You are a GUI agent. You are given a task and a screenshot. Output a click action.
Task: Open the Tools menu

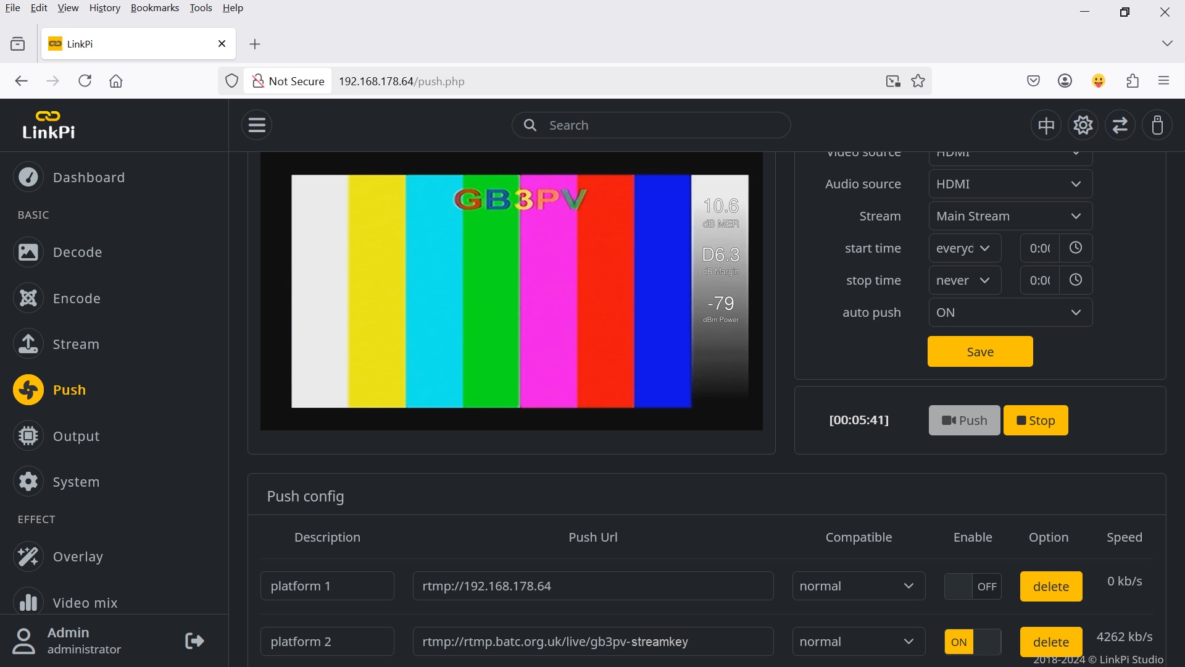pyautogui.click(x=201, y=8)
